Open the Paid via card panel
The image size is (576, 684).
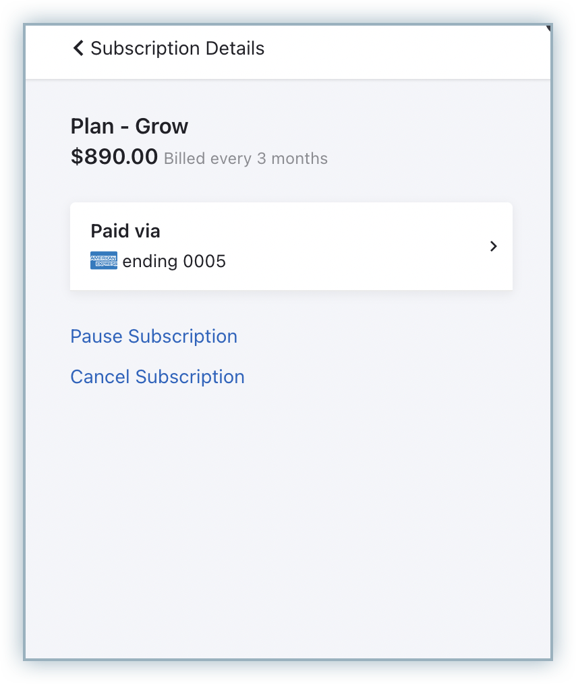(x=291, y=246)
